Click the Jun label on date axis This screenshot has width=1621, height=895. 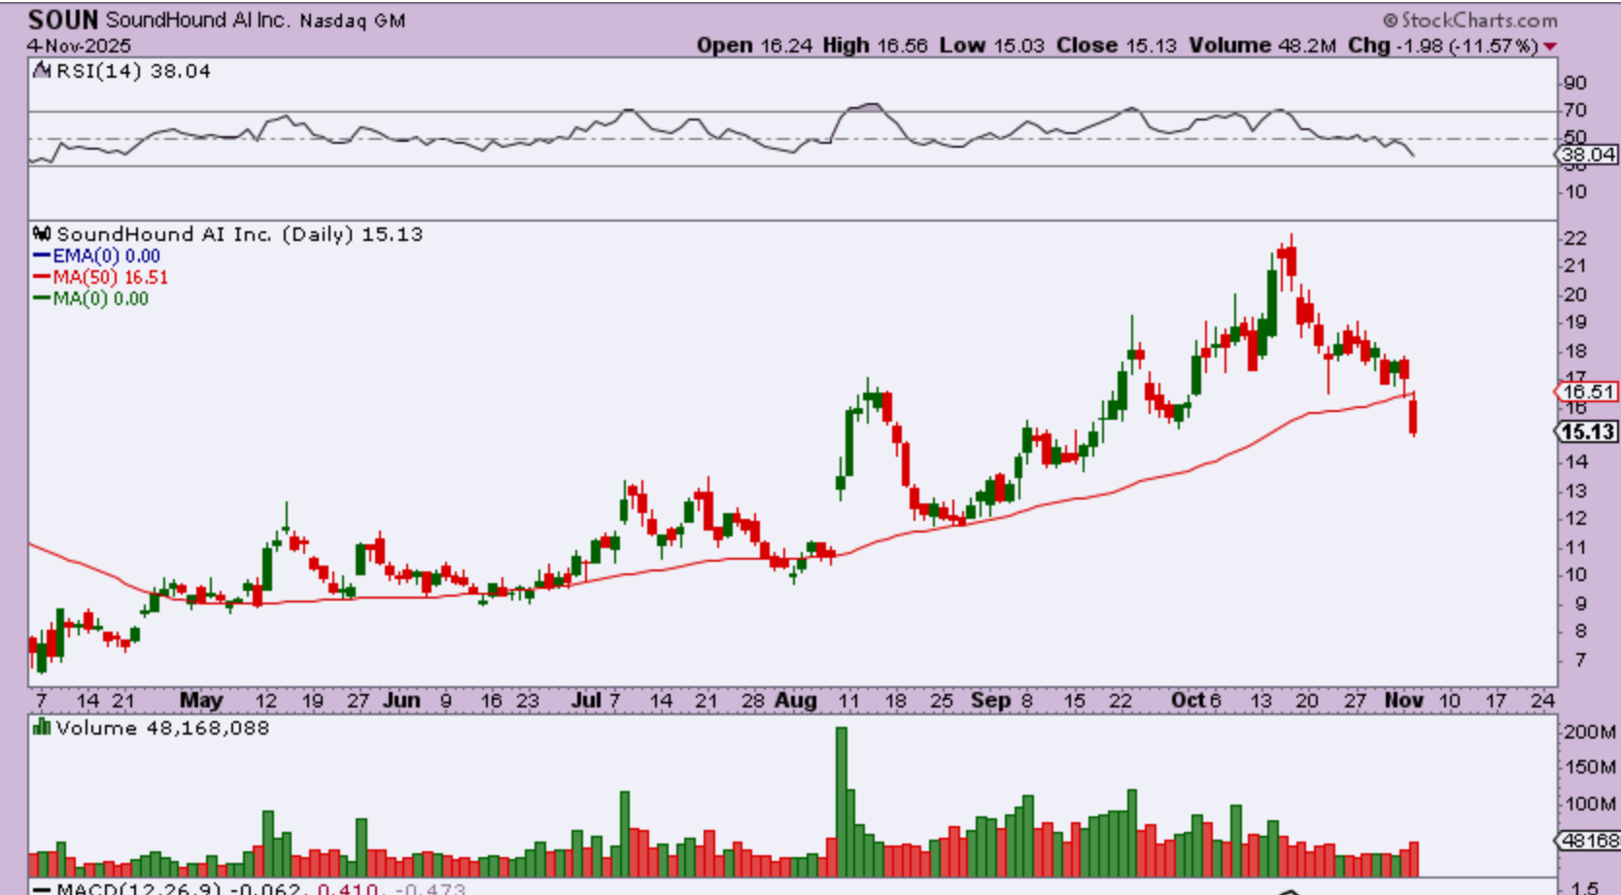tap(401, 700)
